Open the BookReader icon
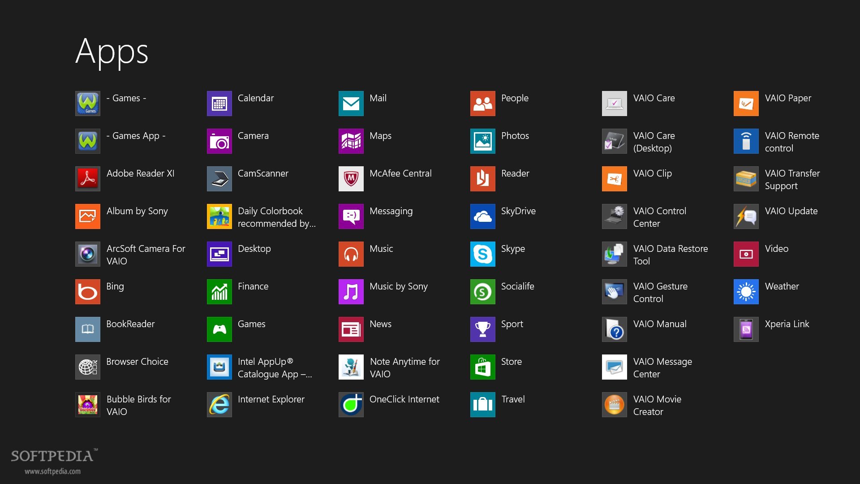860x484 pixels. pyautogui.click(x=88, y=329)
